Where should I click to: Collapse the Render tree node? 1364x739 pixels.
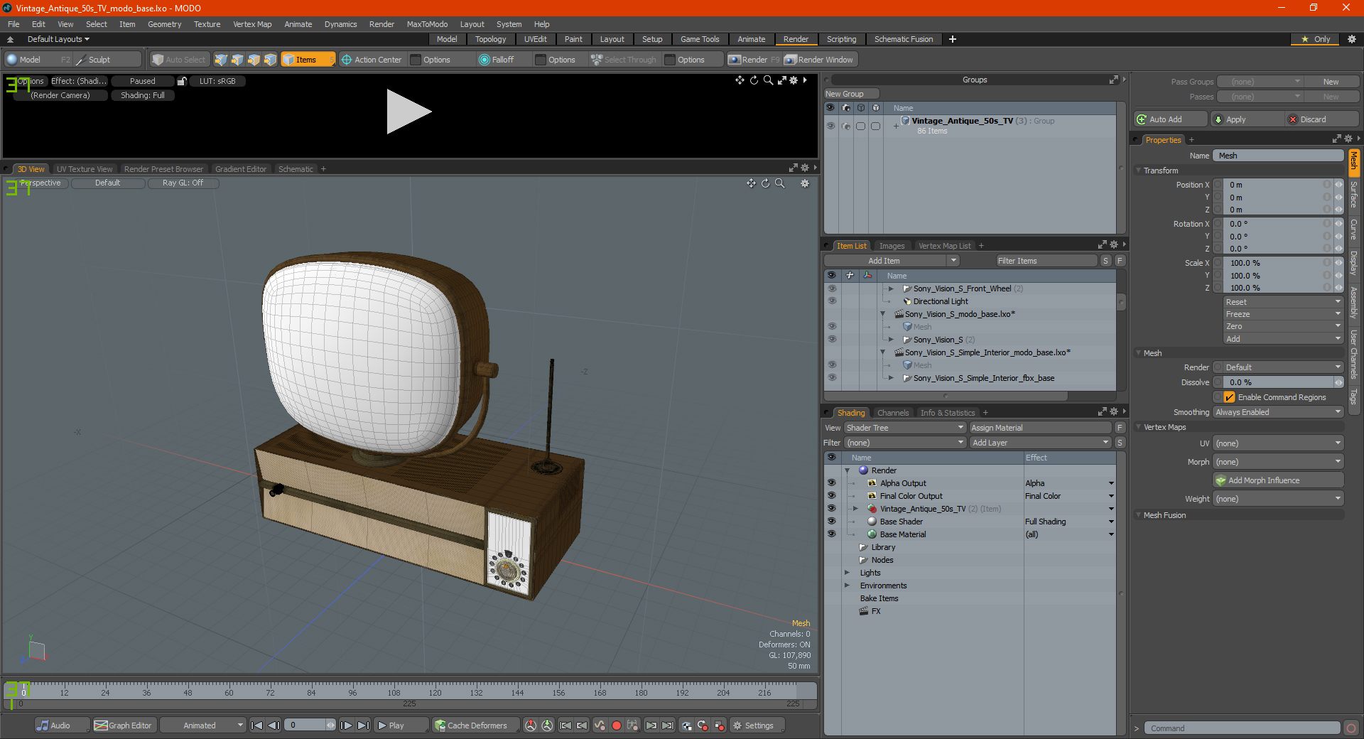pyautogui.click(x=847, y=470)
